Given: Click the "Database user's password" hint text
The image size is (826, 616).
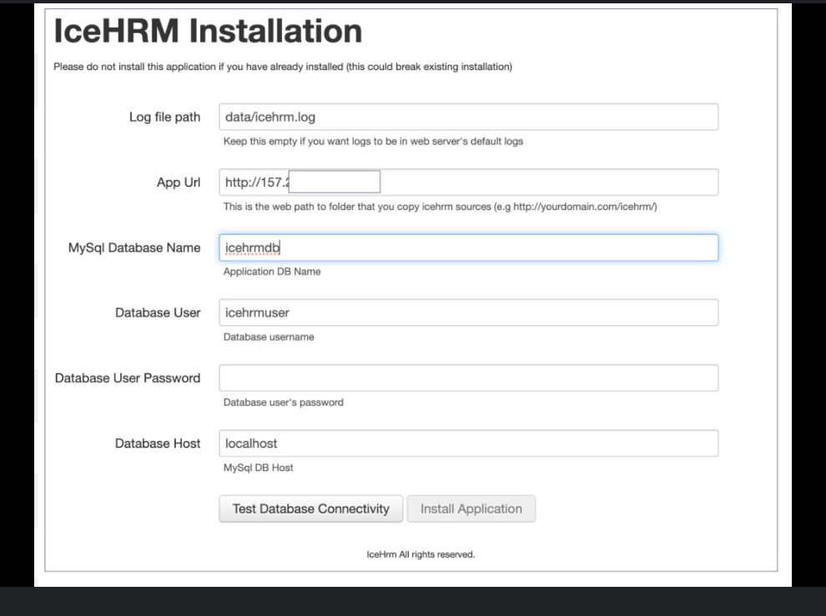Looking at the screenshot, I should [284, 403].
